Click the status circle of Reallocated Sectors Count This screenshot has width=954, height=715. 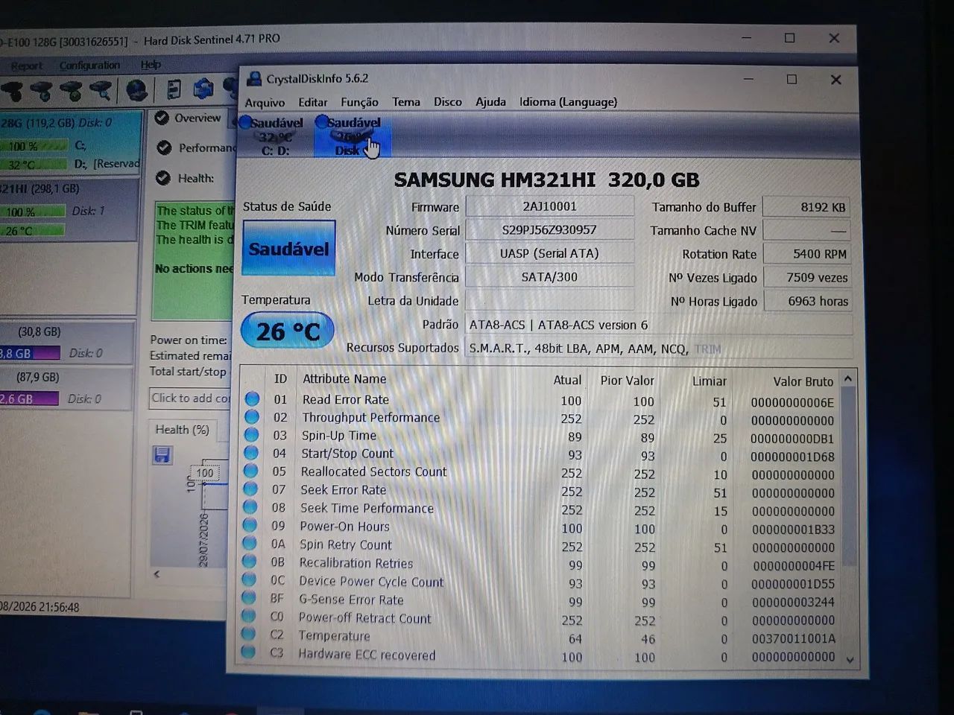coord(250,471)
